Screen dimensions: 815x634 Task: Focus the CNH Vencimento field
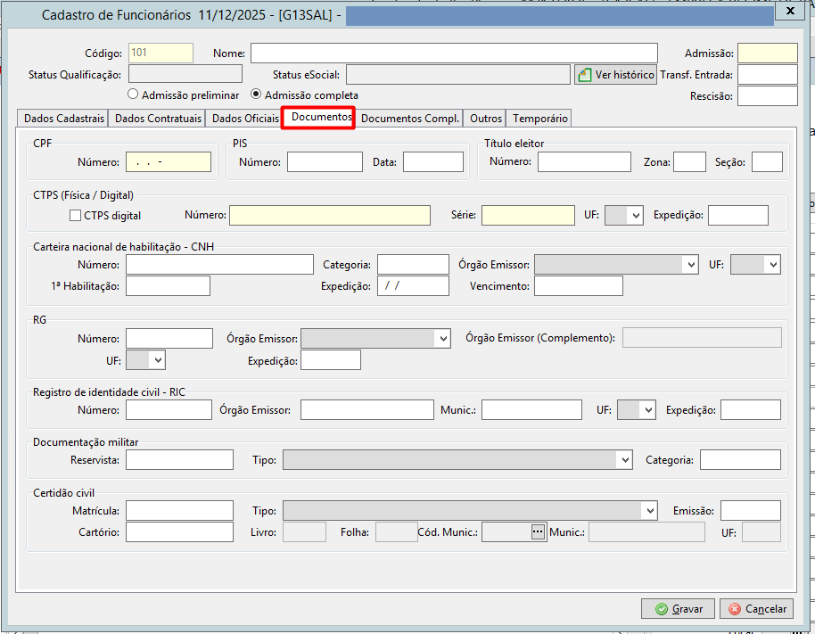point(579,286)
